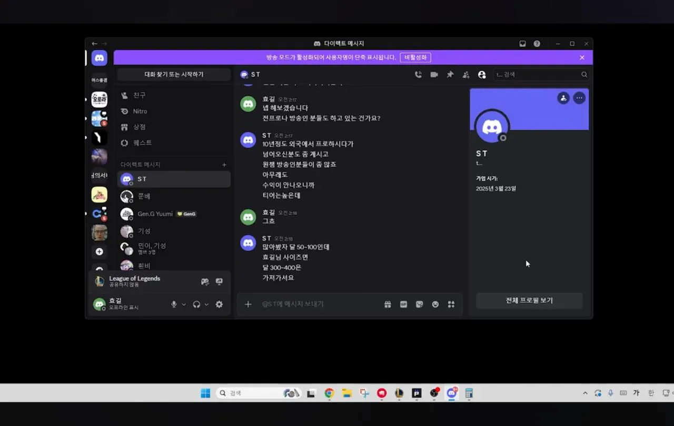Viewport: 674px width, 426px height.
Task: Expand headphone output options chevron
Action: click(206, 305)
